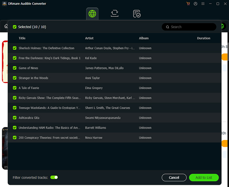Screen dimensions: 229x187
Task: Select title 'Ashtavakra Gita'
Action: pos(29,118)
